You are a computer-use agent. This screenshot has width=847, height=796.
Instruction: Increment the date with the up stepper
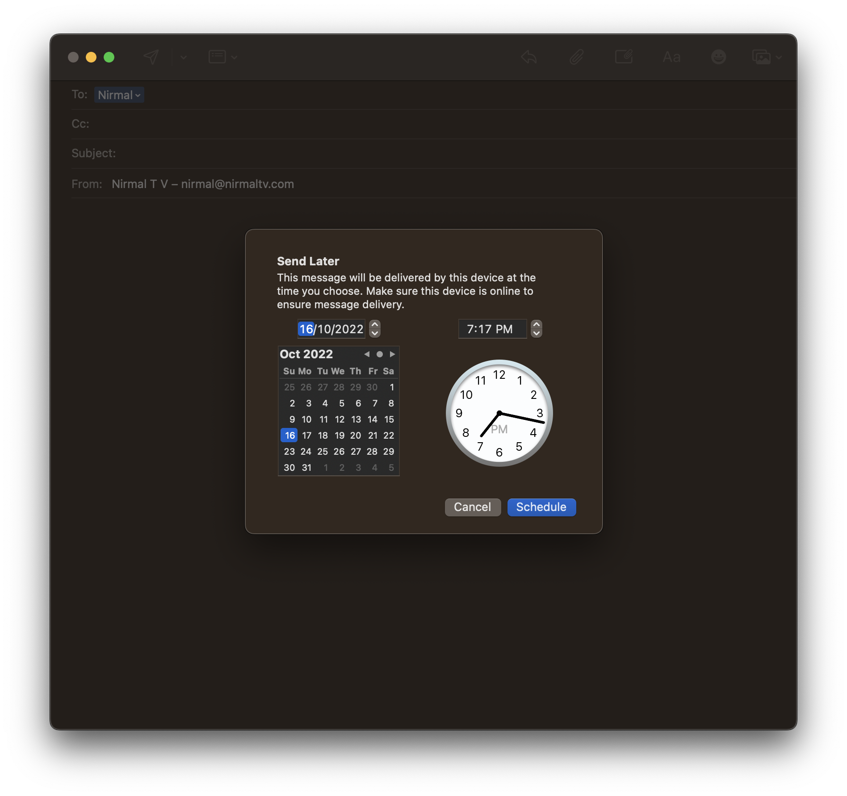click(375, 324)
